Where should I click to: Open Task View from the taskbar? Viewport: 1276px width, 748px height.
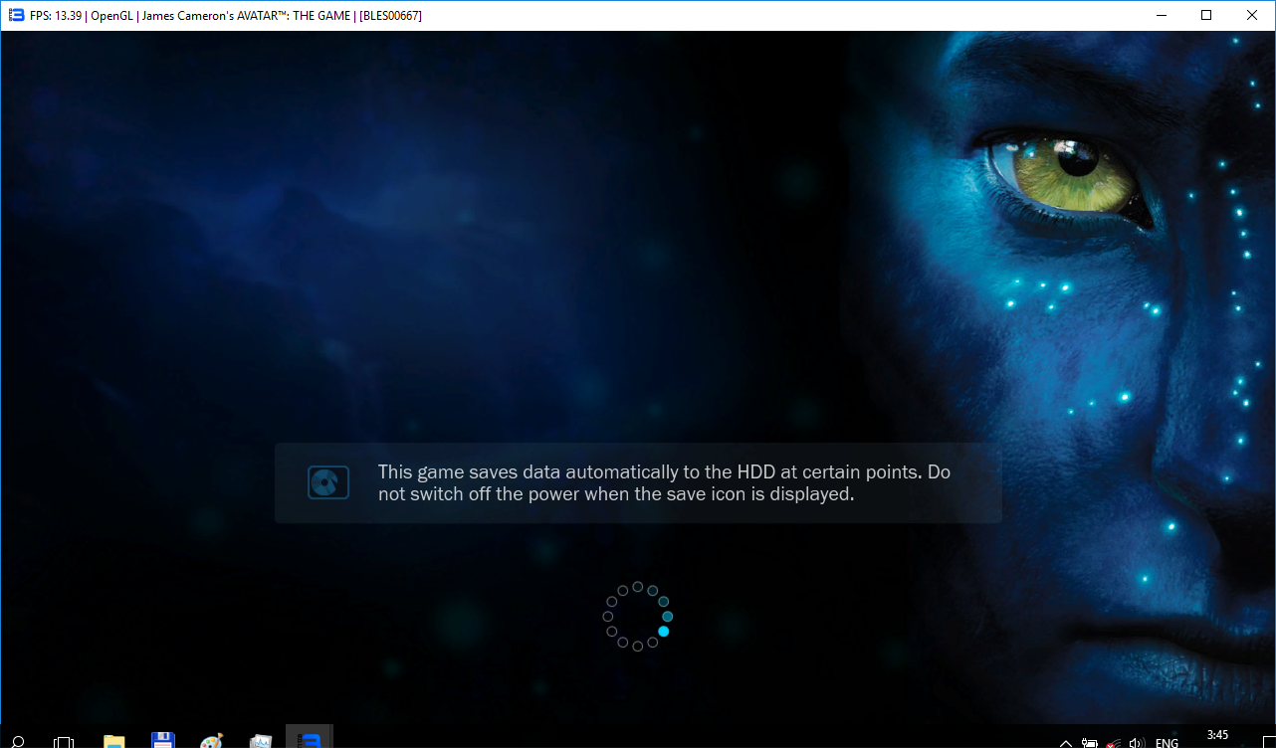click(x=64, y=741)
